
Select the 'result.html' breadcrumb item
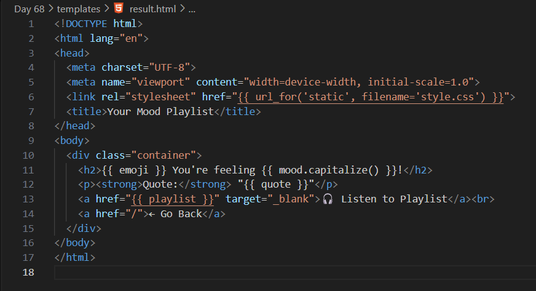tap(153, 9)
